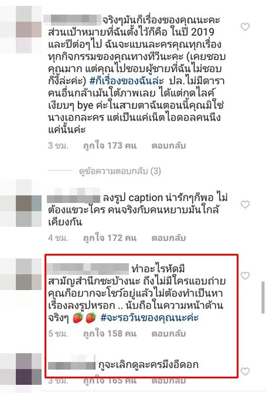The width and height of the screenshot is (266, 393).
Task: Like the comment with strawberry emojis
Action: 245,275
